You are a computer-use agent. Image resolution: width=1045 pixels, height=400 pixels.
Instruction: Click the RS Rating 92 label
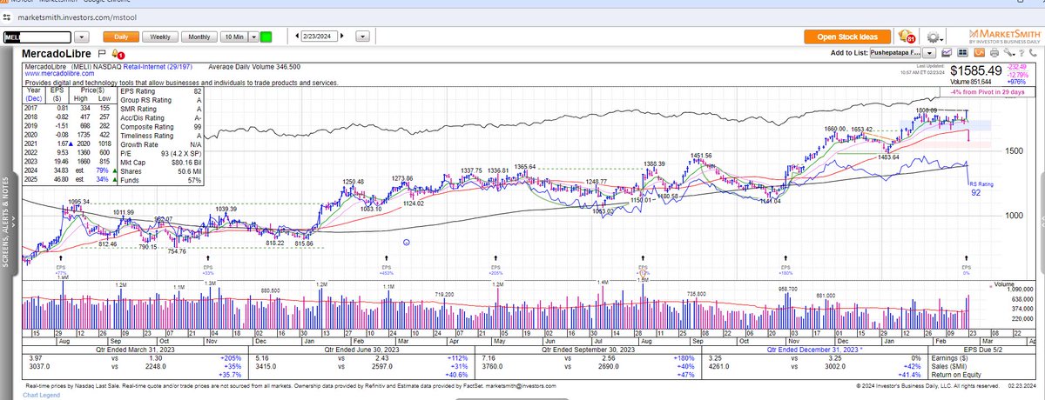pos(982,187)
